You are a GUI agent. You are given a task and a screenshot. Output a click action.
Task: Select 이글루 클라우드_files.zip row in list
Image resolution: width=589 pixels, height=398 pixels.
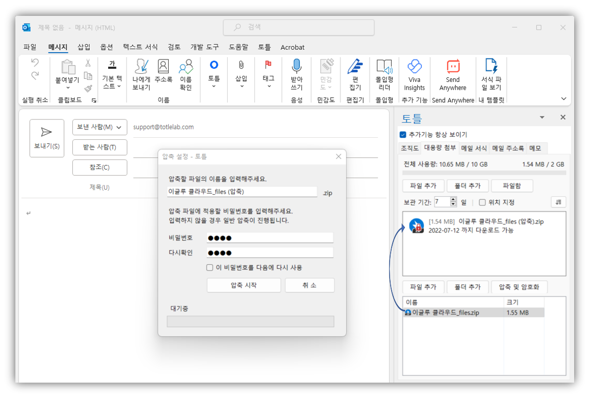pos(474,312)
